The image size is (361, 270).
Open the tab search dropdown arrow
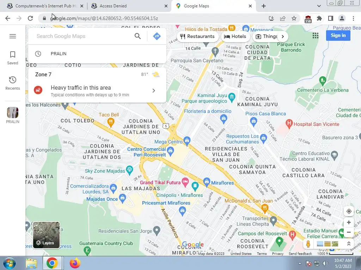pyautogui.click(x=319, y=6)
